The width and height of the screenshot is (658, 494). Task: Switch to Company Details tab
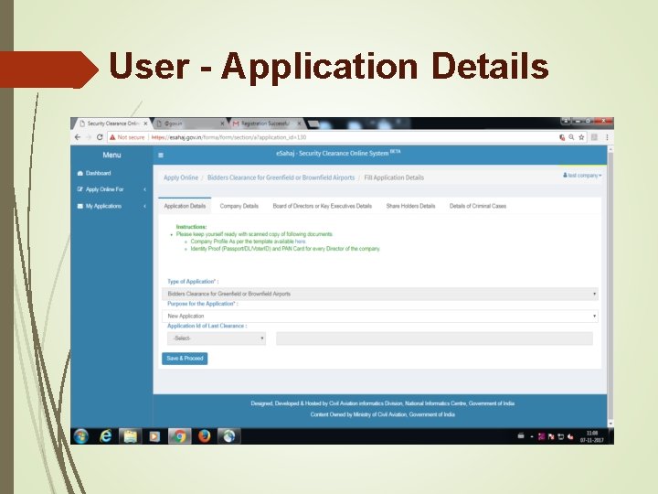(239, 206)
